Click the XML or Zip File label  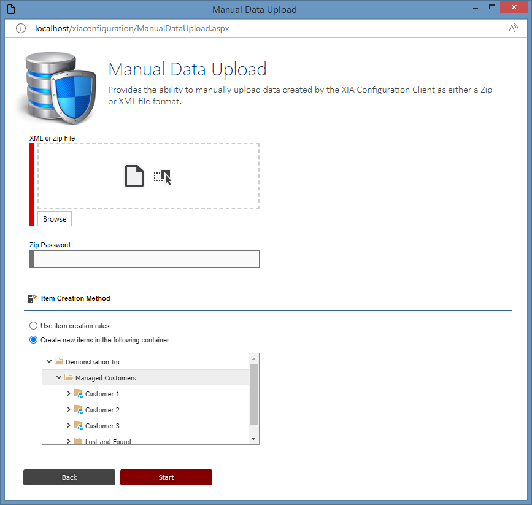coord(52,138)
